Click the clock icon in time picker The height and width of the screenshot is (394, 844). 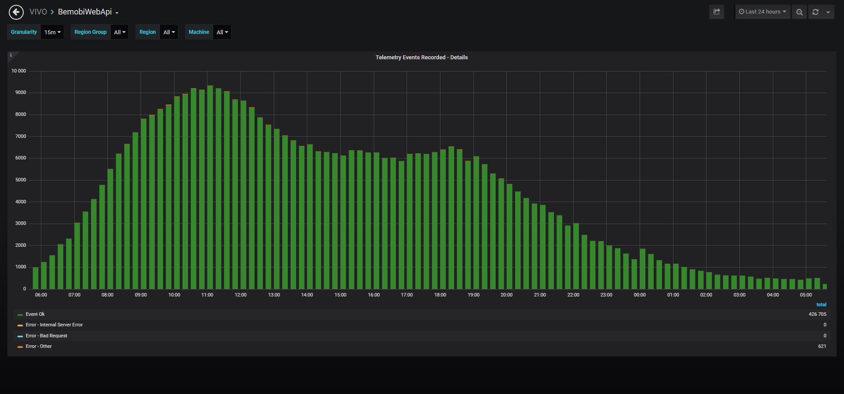[741, 12]
